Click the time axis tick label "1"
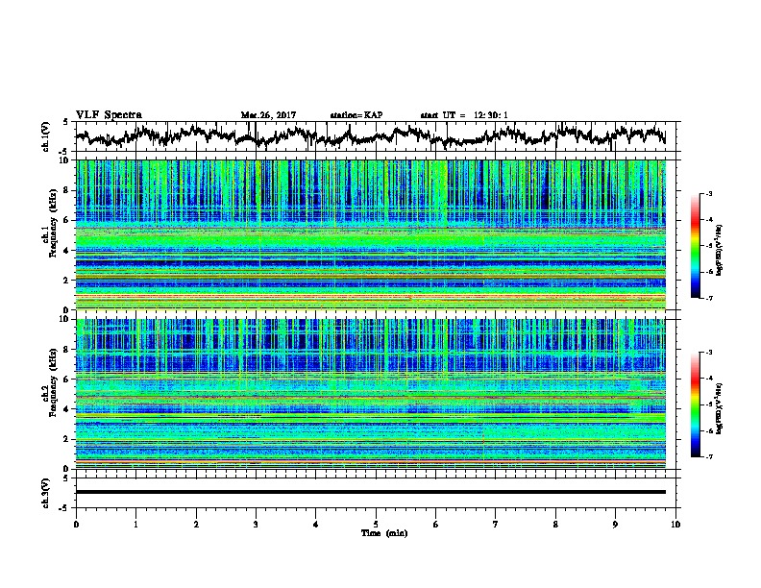The width and height of the screenshot is (761, 588). pos(136,525)
